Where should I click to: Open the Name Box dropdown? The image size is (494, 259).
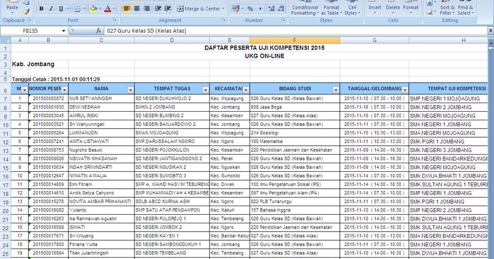click(x=63, y=31)
